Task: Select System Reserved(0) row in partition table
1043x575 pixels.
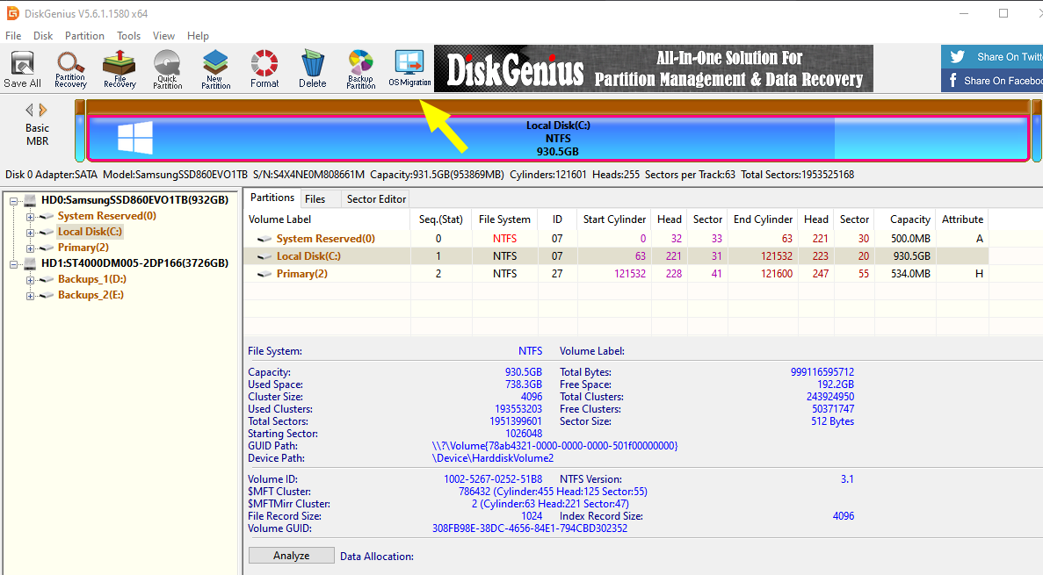Action: pos(615,239)
